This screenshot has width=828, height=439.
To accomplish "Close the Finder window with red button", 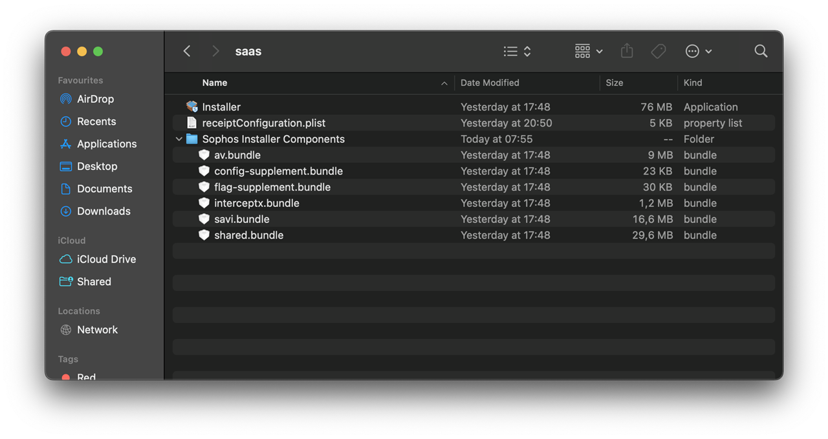I will click(65, 51).
